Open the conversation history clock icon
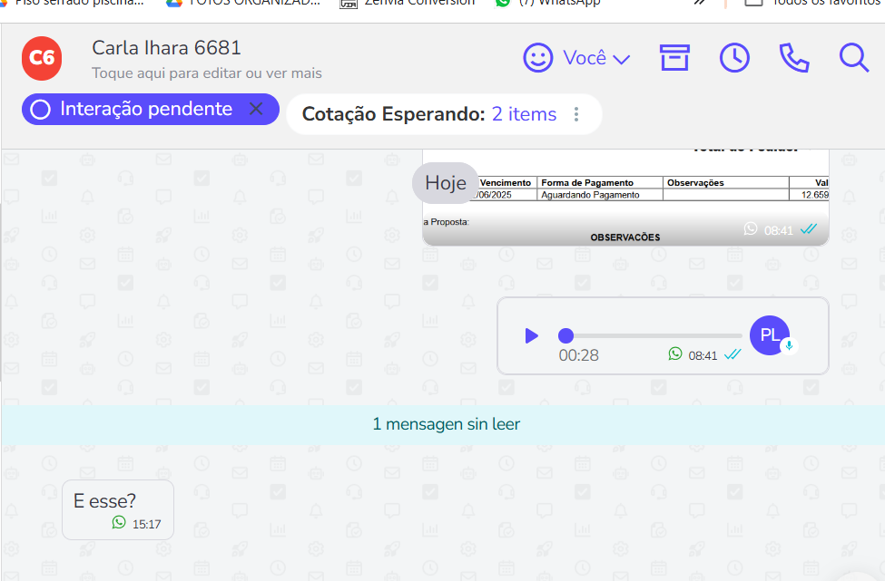 (x=734, y=57)
